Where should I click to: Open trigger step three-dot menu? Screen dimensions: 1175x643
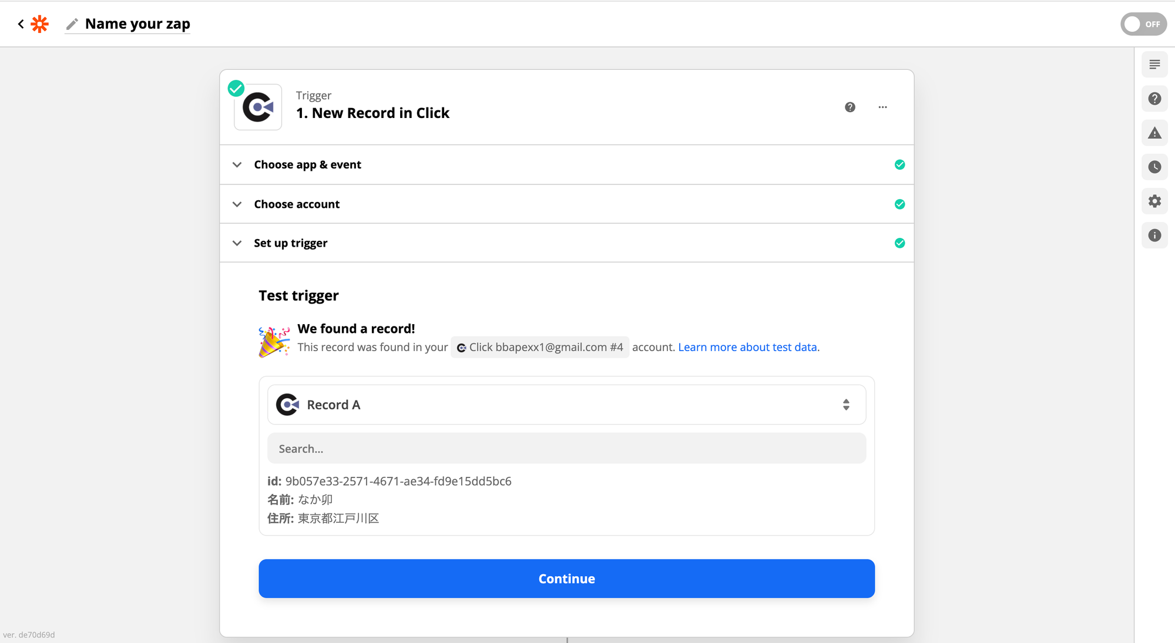(x=882, y=107)
